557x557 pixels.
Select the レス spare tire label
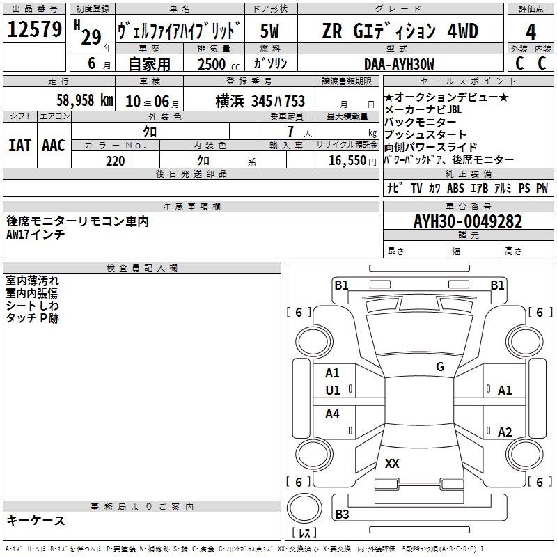click(304, 533)
